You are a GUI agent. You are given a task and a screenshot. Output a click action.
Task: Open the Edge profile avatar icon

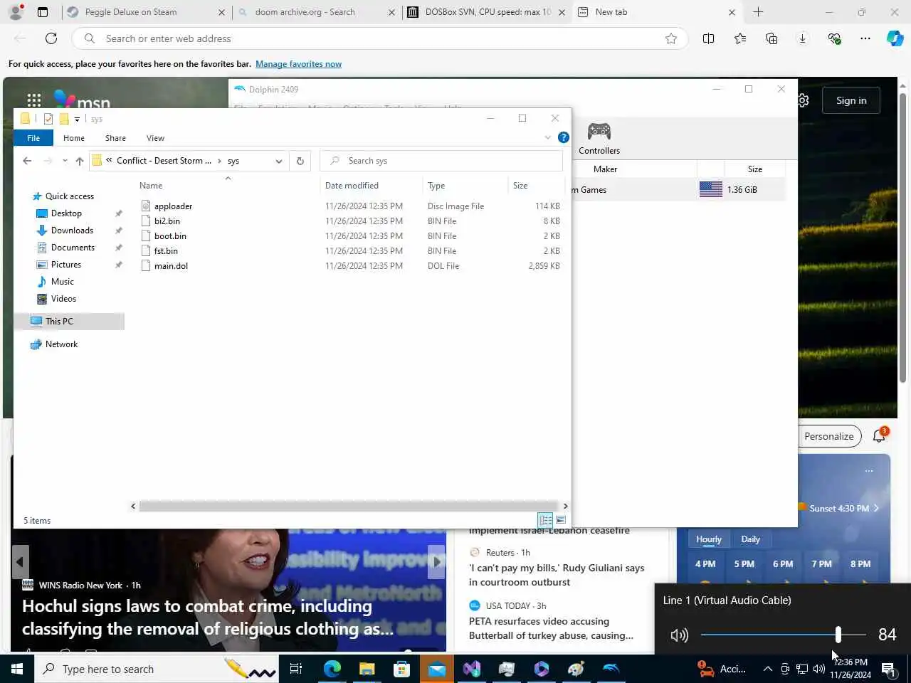pos(16,11)
